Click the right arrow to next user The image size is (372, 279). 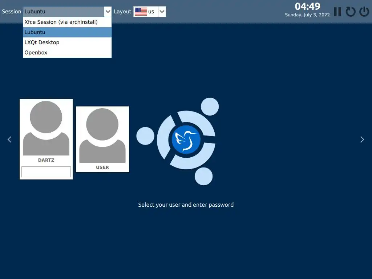point(362,139)
